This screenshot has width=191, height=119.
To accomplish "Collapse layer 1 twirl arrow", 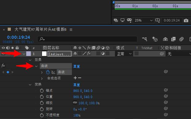I will (24, 54).
